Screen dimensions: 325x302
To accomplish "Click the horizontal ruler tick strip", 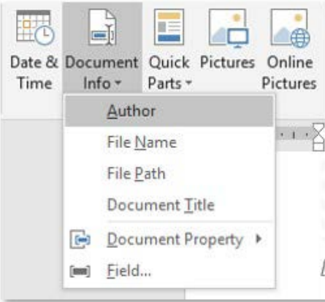I will coord(294,135).
